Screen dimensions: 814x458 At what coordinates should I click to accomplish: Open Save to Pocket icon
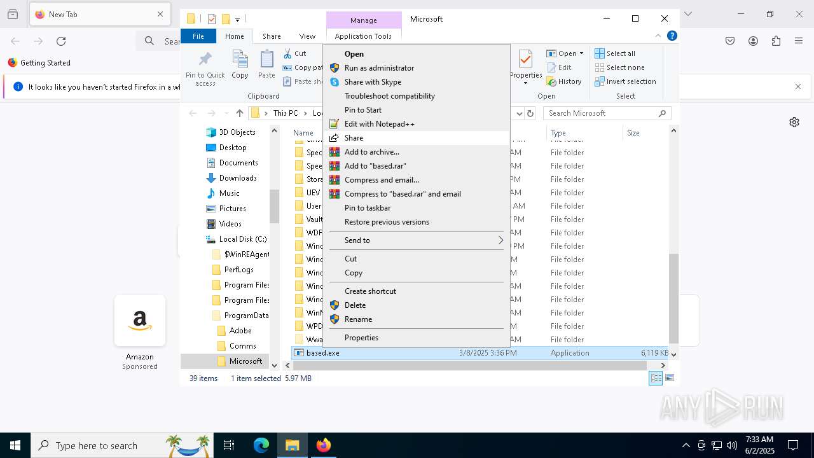click(x=730, y=41)
